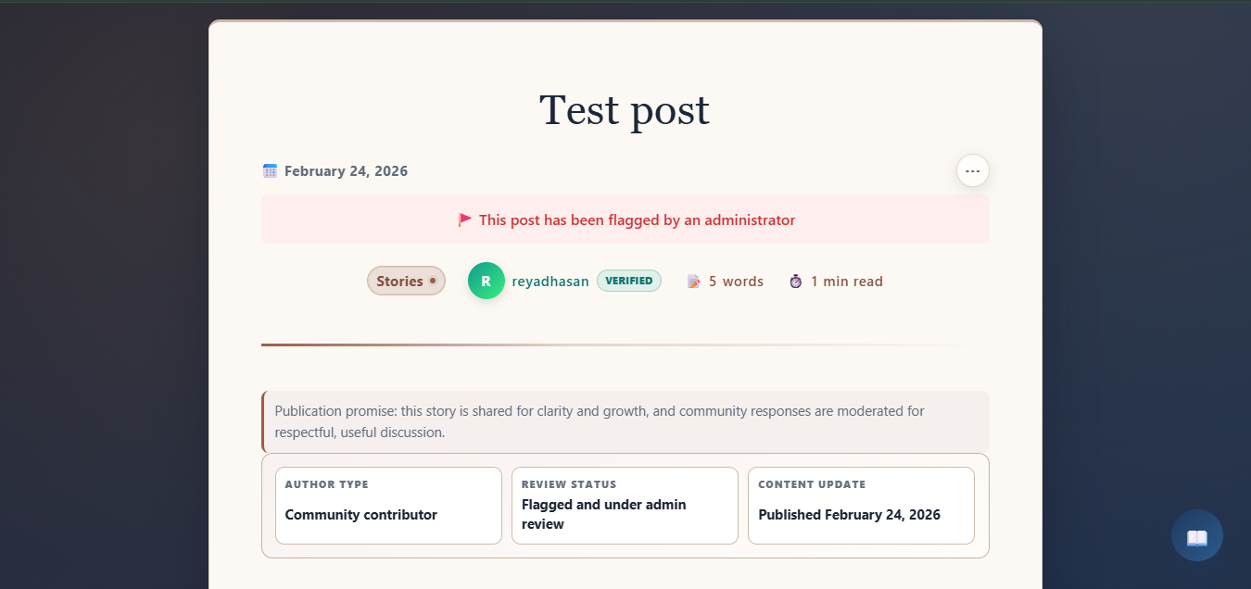Screen dimensions: 1251x589
Task: Click the round R author avatar
Action: [x=486, y=281]
